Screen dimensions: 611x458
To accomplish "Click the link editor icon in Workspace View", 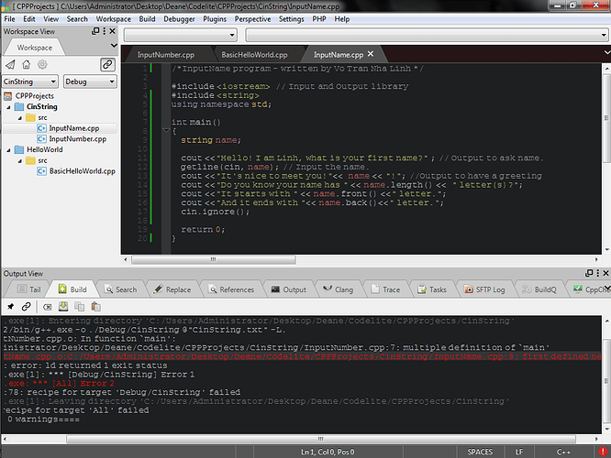I will [x=106, y=64].
